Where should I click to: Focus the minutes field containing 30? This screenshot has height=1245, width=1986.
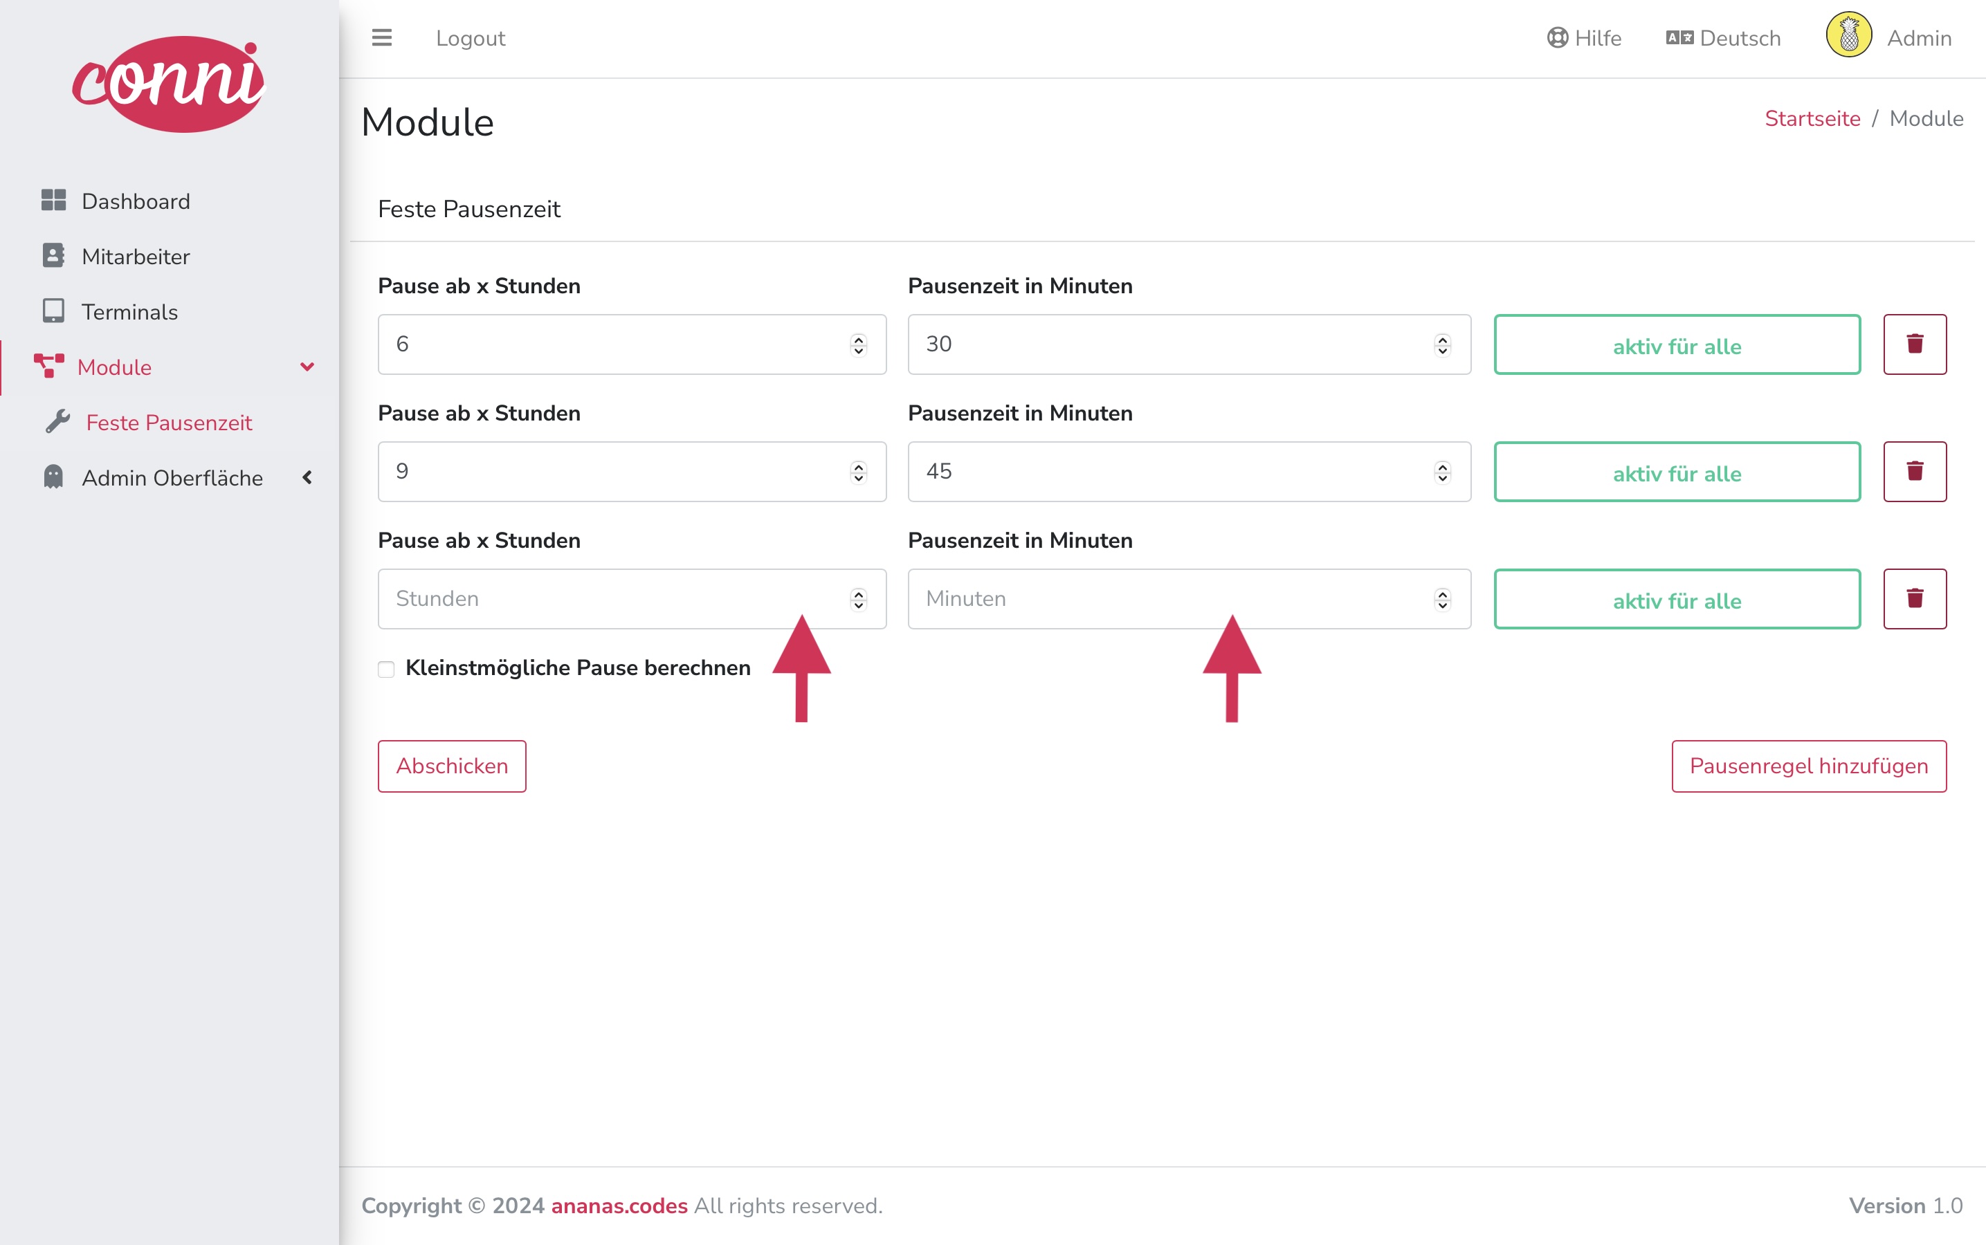pos(1189,344)
